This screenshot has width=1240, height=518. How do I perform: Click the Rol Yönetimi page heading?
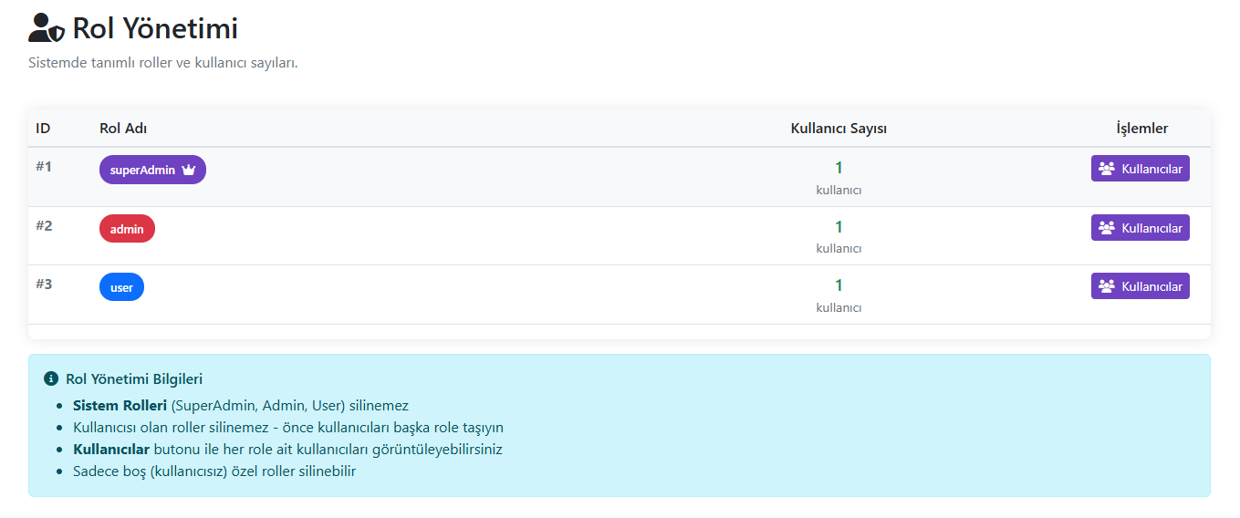point(155,28)
